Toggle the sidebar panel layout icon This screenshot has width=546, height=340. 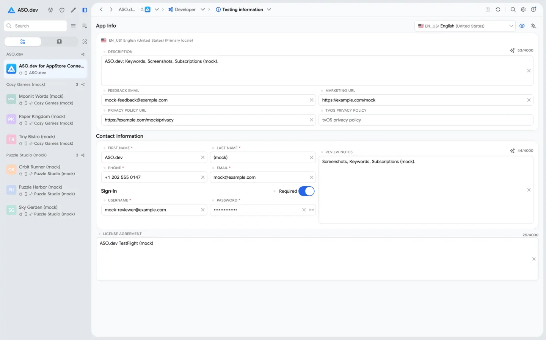(x=85, y=10)
